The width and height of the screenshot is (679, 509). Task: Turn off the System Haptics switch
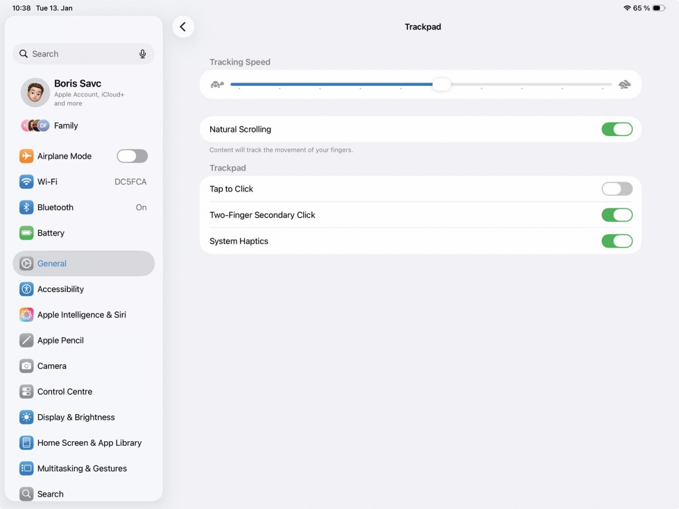pos(617,241)
